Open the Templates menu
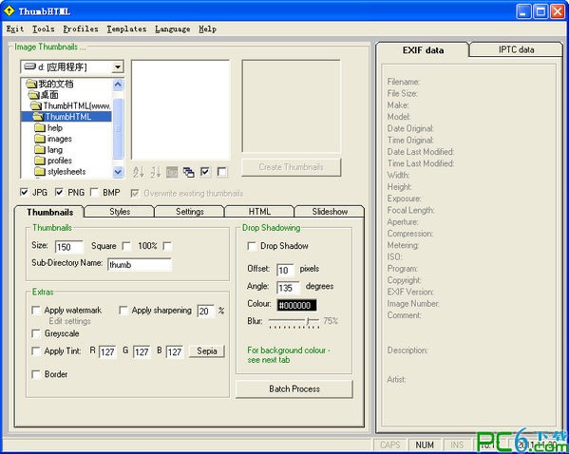The width and height of the screenshot is (569, 454). (x=126, y=29)
